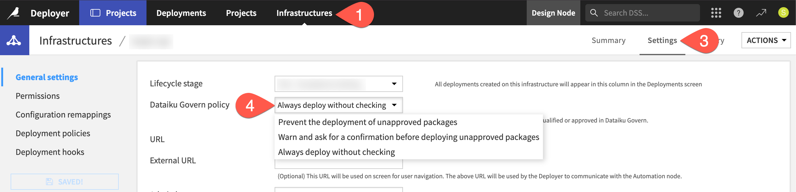
Task: Click the Infrastructures breadcrumb link
Action: click(x=75, y=41)
